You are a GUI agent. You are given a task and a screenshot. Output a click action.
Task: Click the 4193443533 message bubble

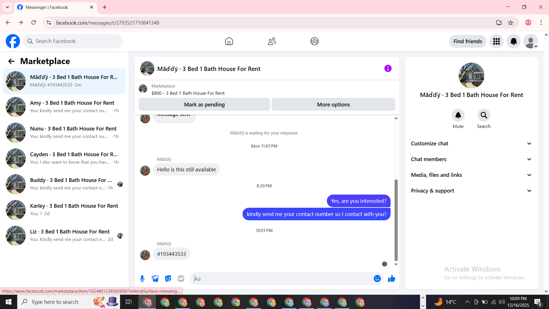tap(172, 254)
